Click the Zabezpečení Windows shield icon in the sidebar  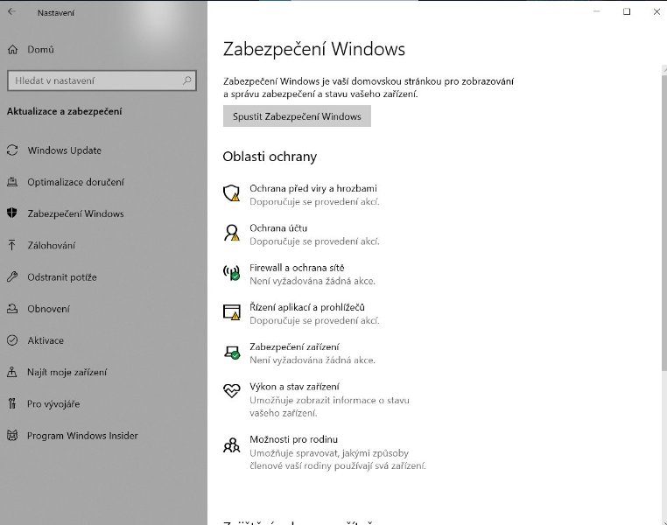[12, 213]
